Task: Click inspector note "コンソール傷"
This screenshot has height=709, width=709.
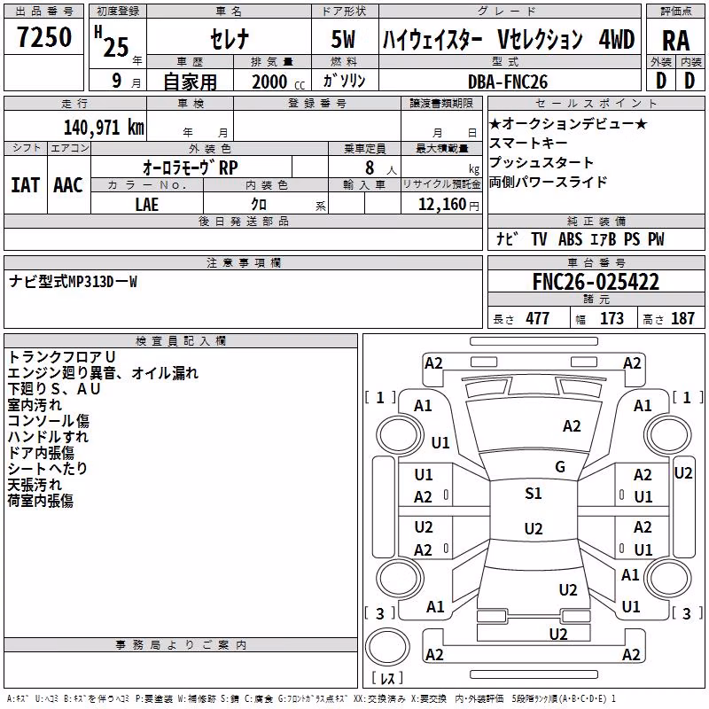Action: [48, 421]
